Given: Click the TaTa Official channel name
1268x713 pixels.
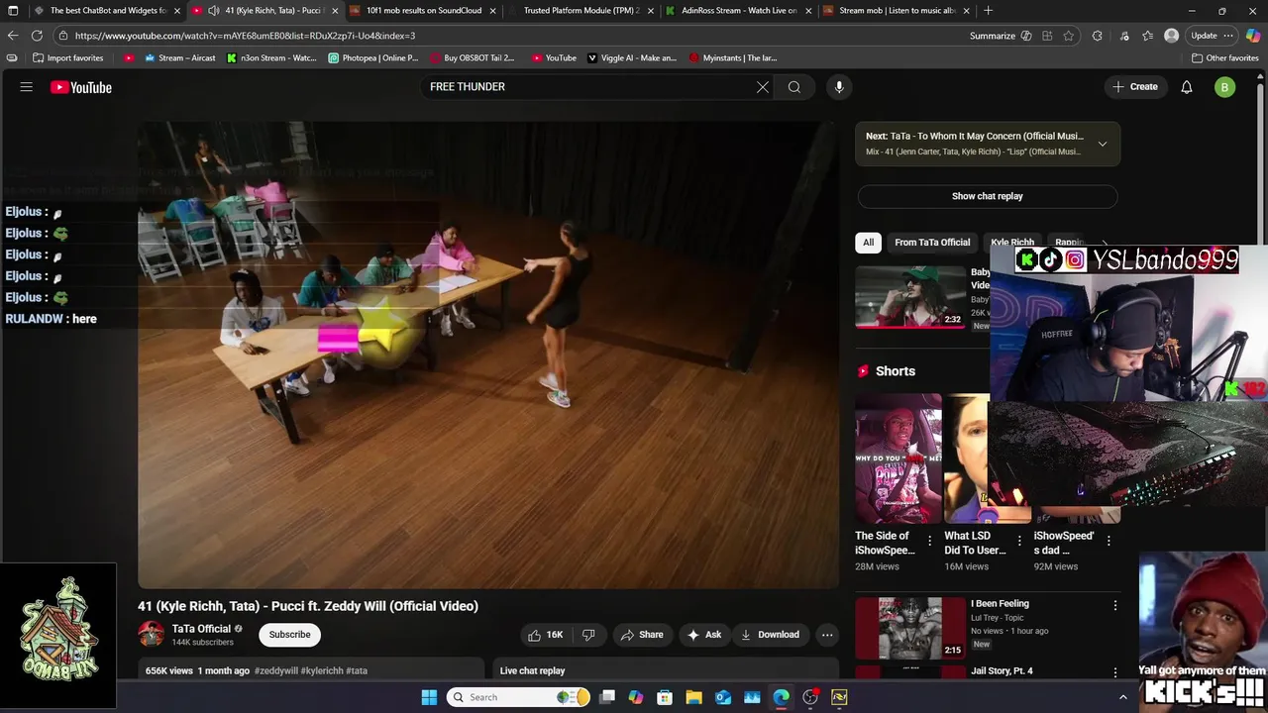Looking at the screenshot, I should click(x=201, y=629).
